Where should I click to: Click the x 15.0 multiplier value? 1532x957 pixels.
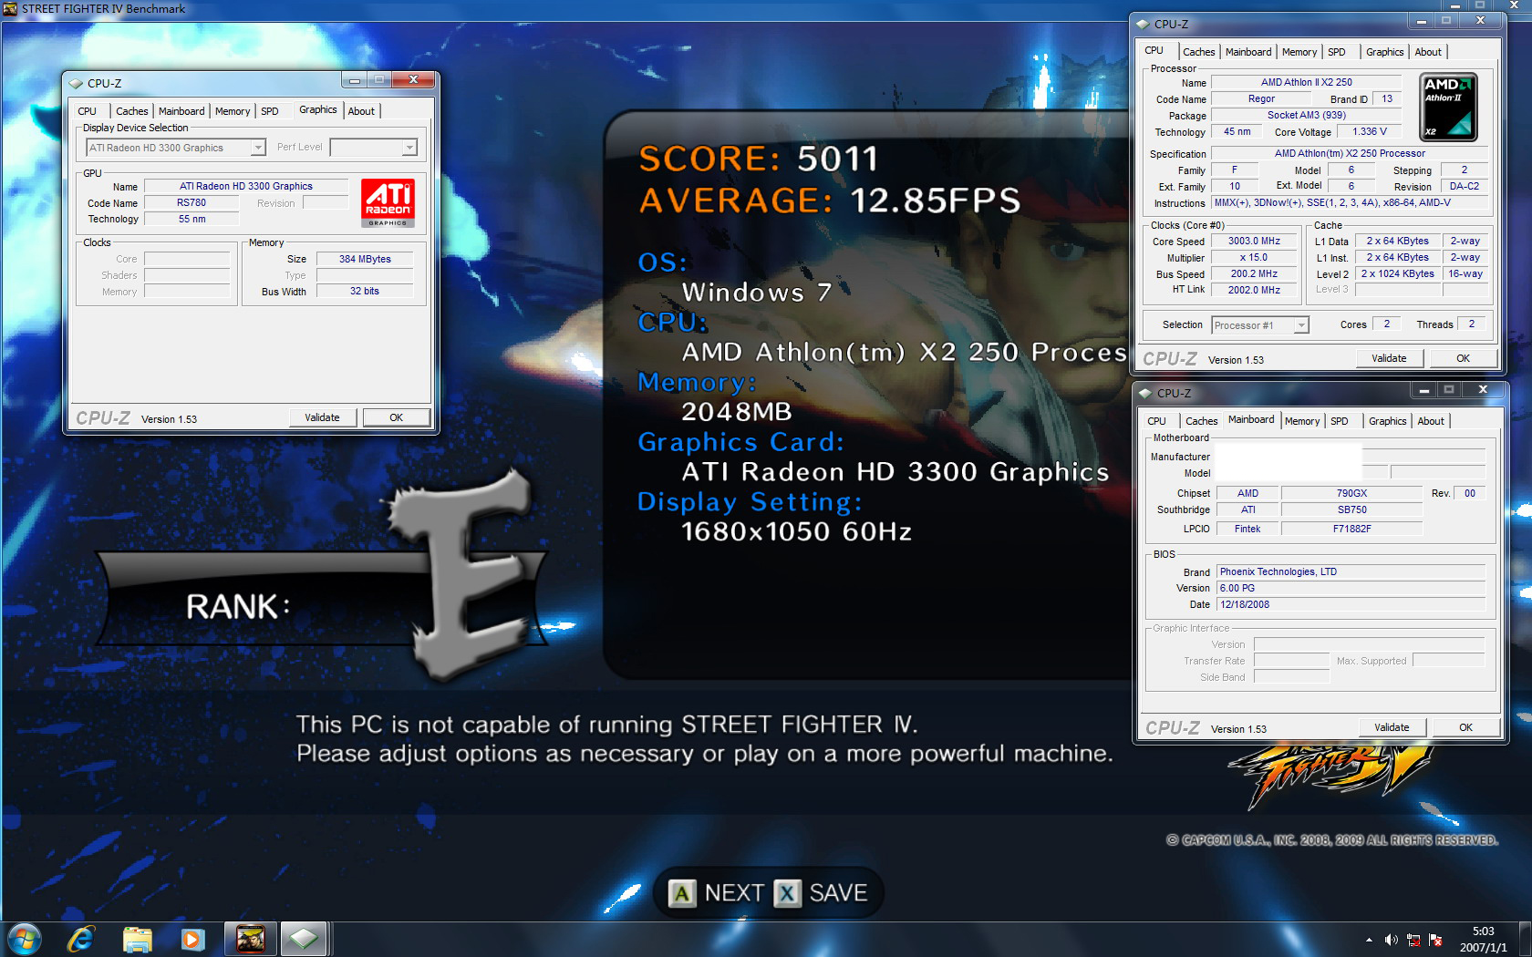[1254, 257]
